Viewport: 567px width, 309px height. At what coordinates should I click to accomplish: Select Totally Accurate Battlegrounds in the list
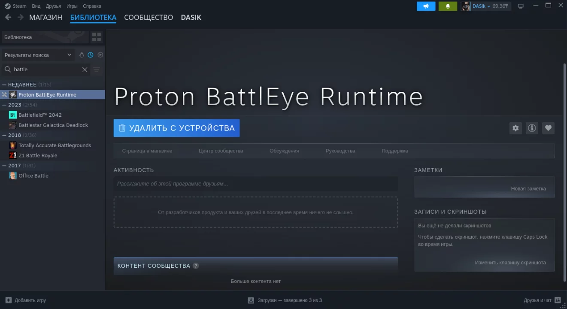(x=53, y=145)
